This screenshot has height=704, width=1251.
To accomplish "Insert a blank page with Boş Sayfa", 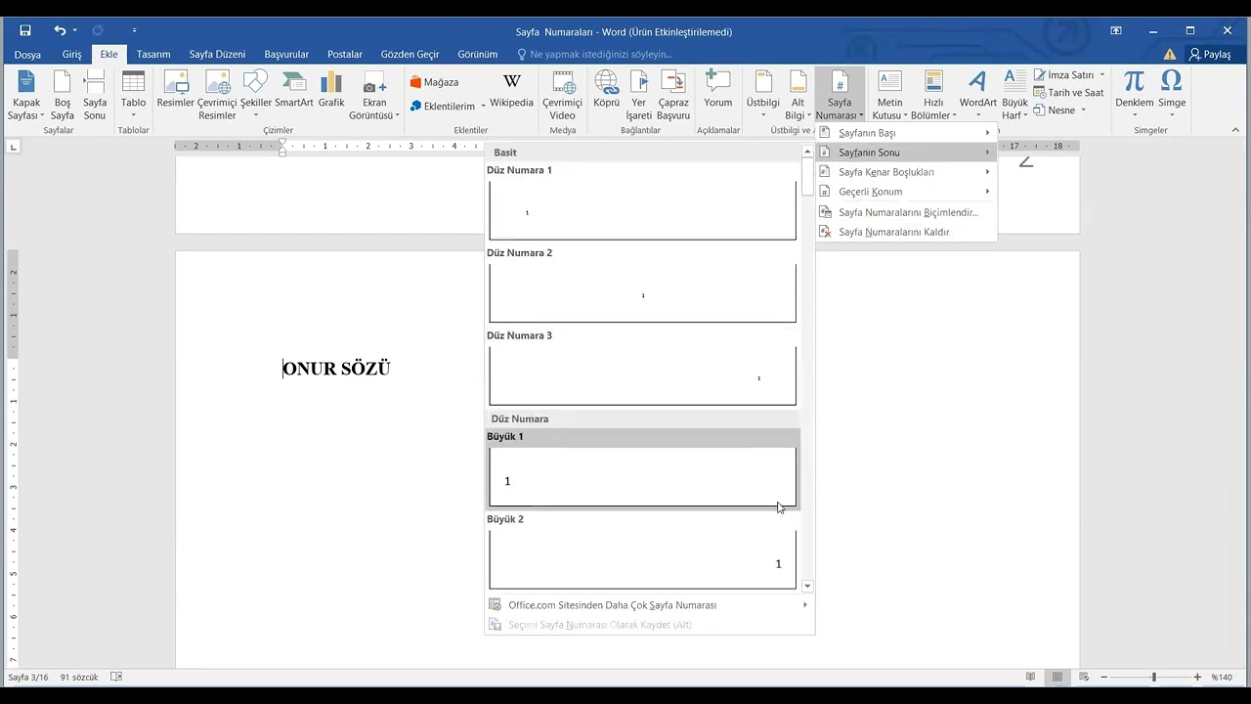I will click(63, 96).
